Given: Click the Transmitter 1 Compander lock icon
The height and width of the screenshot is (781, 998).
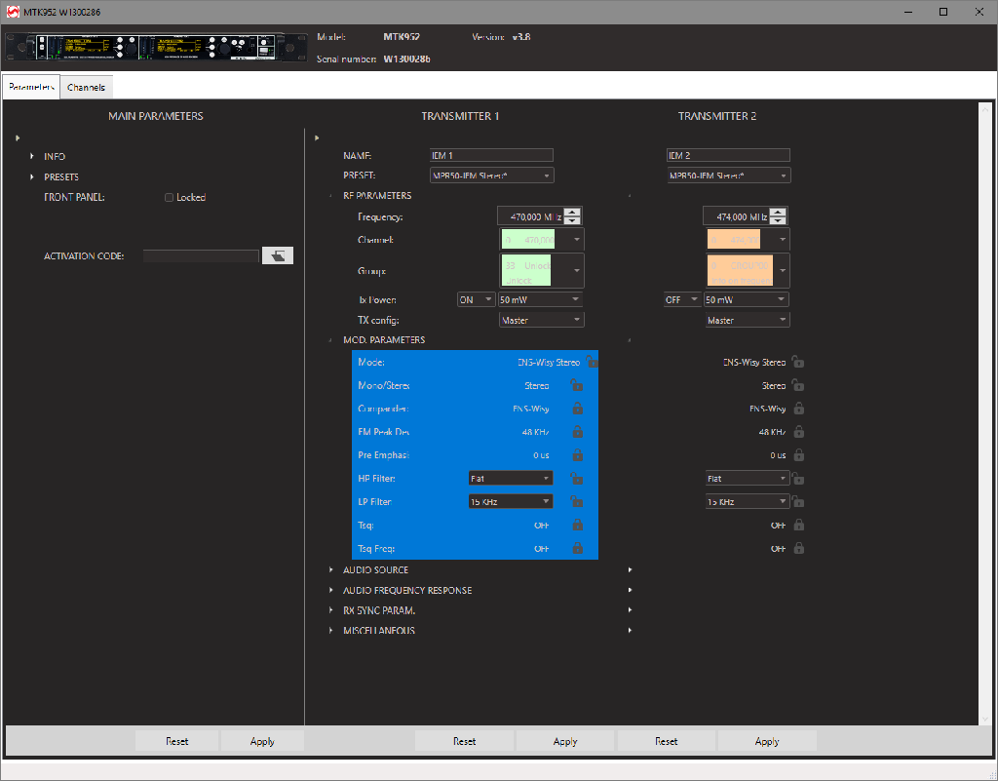Looking at the screenshot, I should pos(577,409).
